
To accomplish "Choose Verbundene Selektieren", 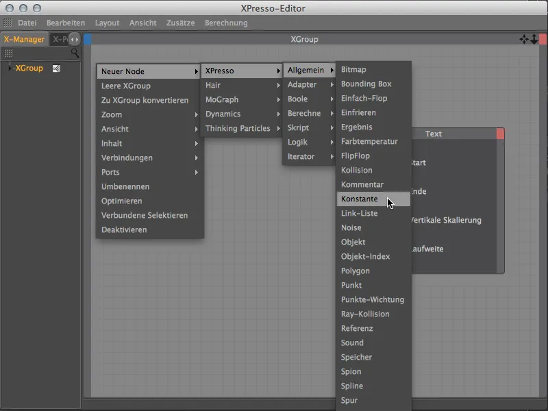I will (149, 215).
